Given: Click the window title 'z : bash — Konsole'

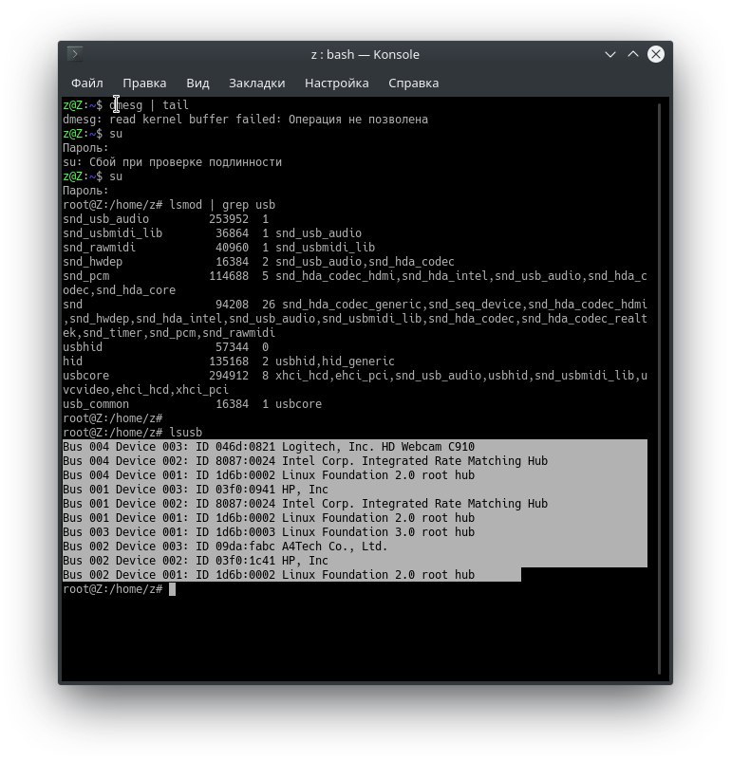Looking at the screenshot, I should click(x=365, y=54).
